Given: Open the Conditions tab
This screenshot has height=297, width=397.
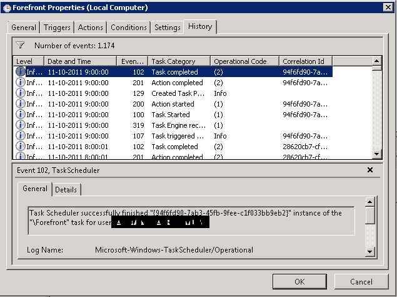Looking at the screenshot, I should 129,28.
